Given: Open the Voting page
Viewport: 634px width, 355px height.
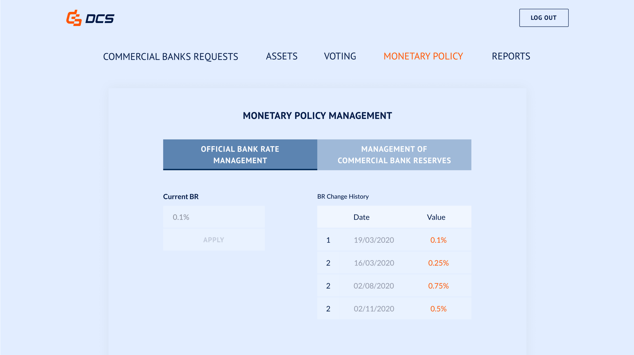Looking at the screenshot, I should (340, 56).
